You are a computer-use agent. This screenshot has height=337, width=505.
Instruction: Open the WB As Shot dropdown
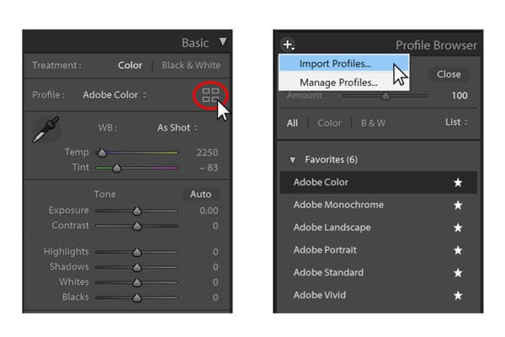(x=178, y=128)
